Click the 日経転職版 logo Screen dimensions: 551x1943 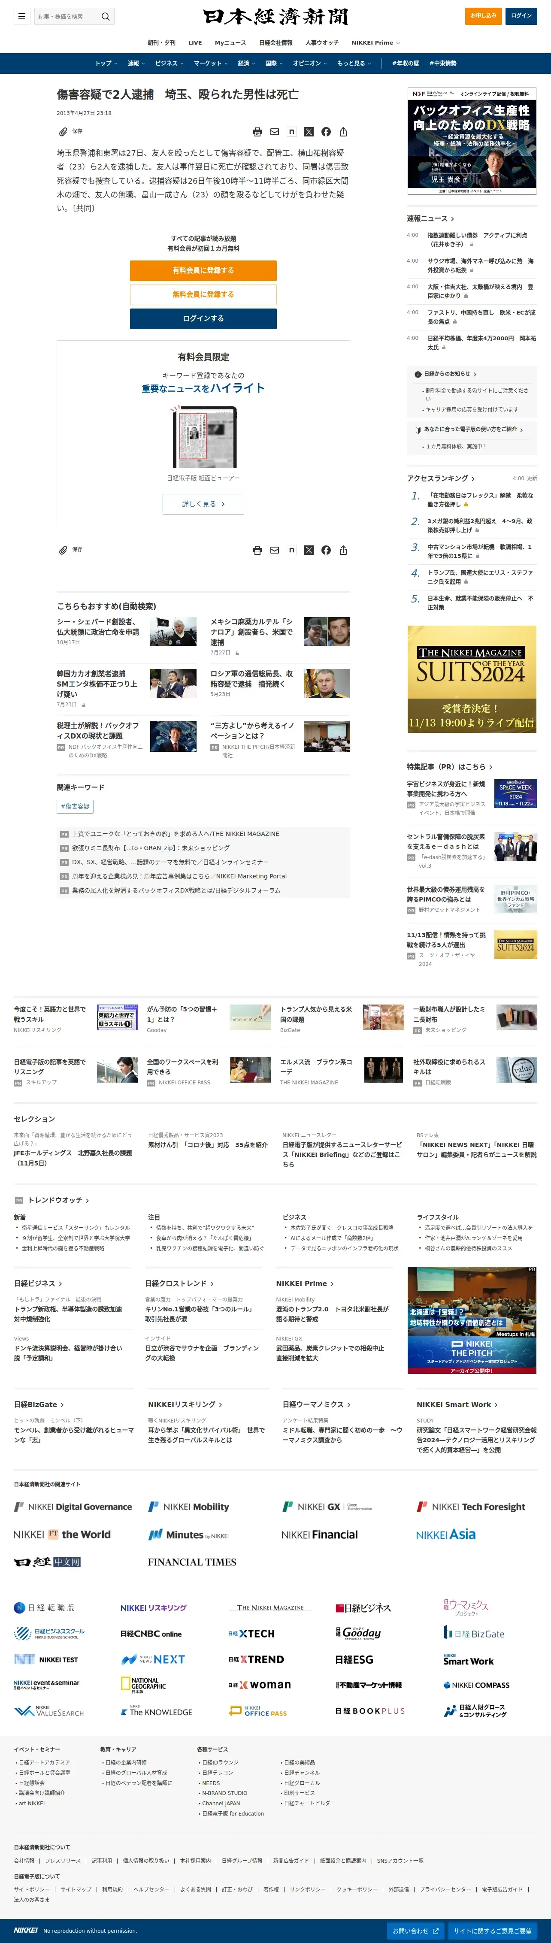(44, 1607)
